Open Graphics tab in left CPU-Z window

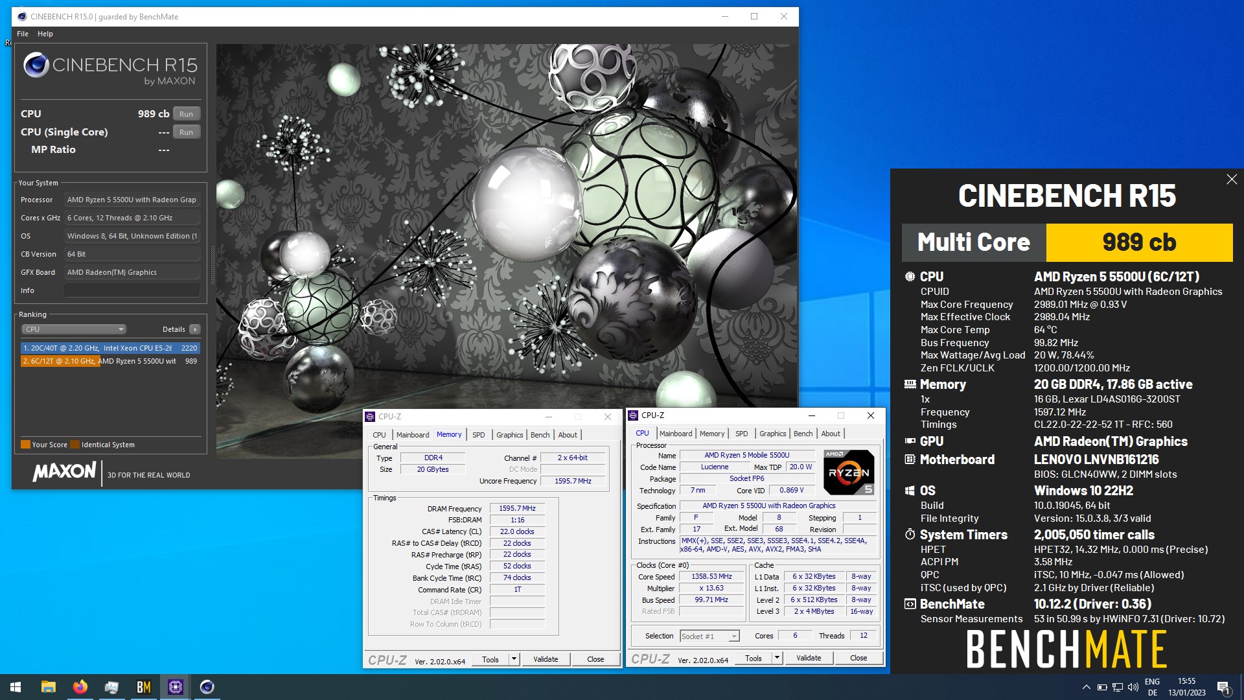509,435
